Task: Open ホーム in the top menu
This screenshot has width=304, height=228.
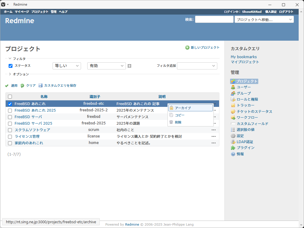Action: point(8,12)
